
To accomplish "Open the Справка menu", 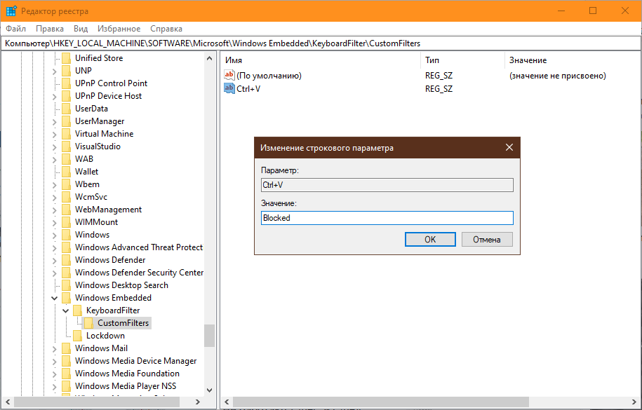I will point(166,29).
